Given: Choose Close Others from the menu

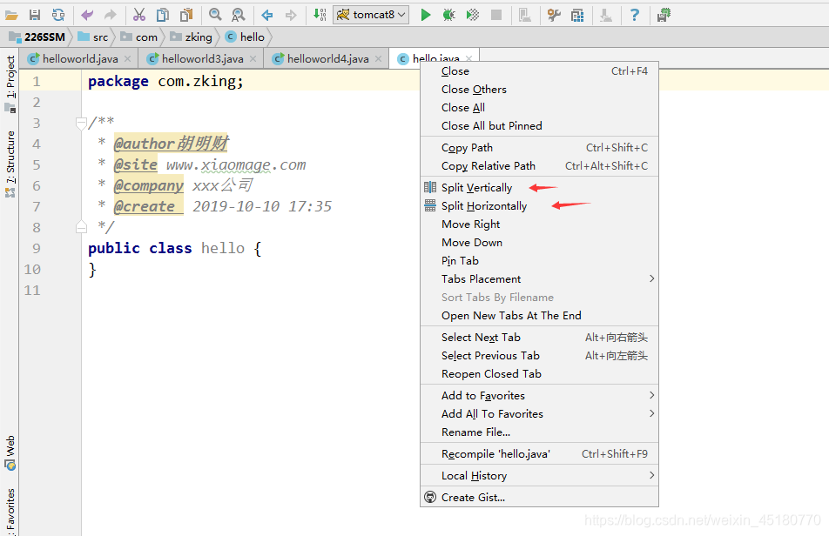Looking at the screenshot, I should 539,90.
